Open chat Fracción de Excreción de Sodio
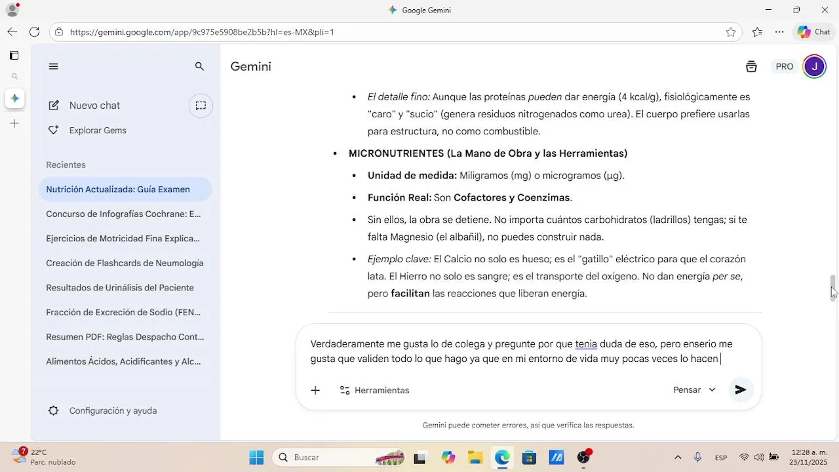 tap(125, 312)
